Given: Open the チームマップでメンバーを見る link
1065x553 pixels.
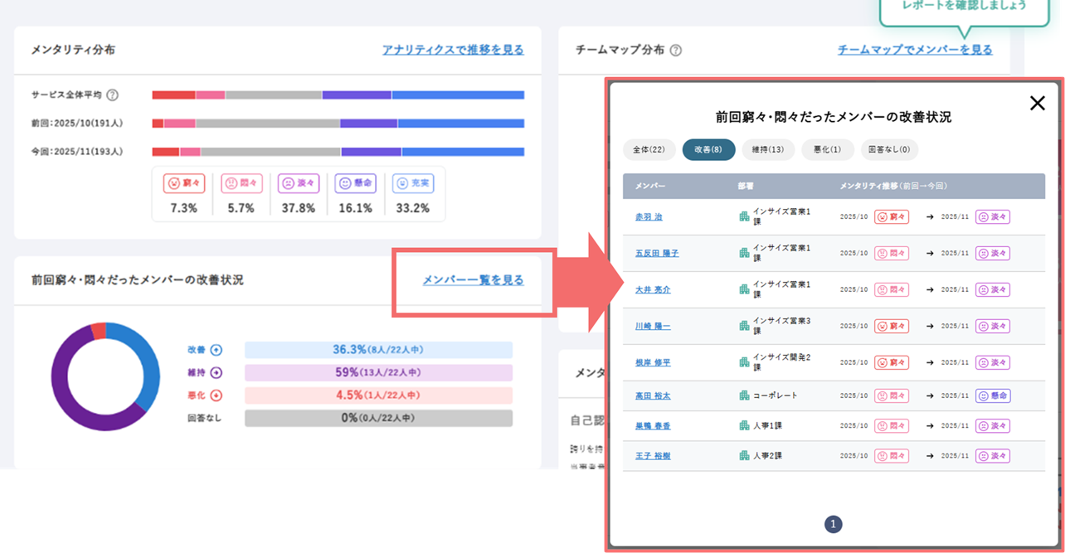Looking at the screenshot, I should 915,50.
